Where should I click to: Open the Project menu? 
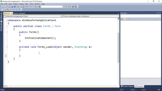(15, 4)
